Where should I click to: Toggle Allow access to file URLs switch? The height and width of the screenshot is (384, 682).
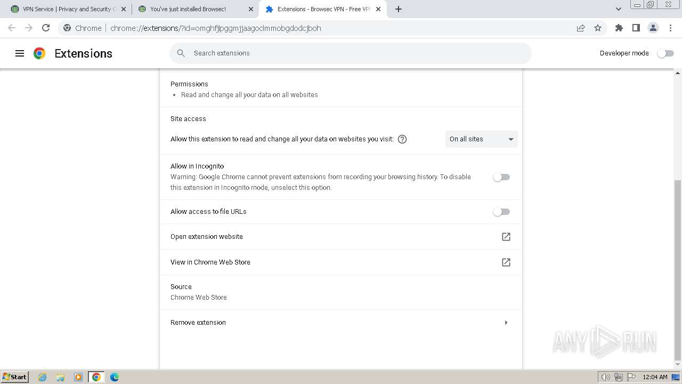pyautogui.click(x=501, y=212)
